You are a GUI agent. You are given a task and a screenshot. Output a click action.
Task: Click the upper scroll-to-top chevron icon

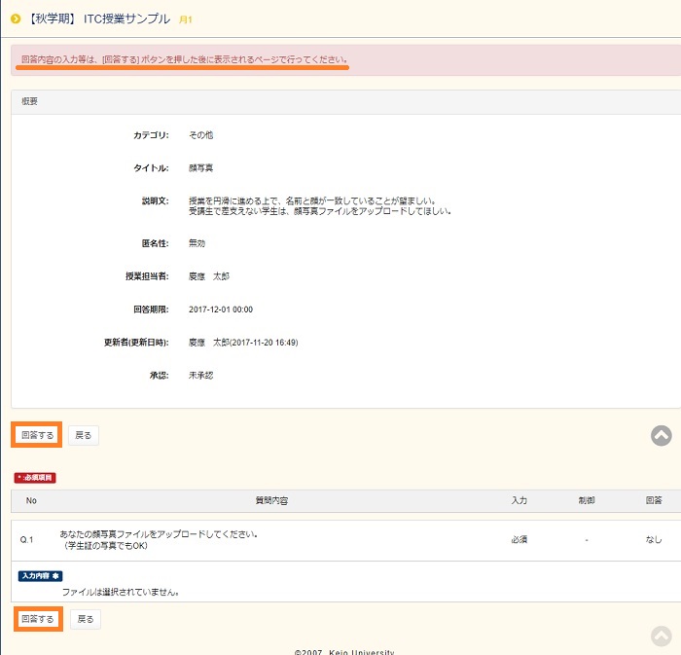tap(661, 436)
